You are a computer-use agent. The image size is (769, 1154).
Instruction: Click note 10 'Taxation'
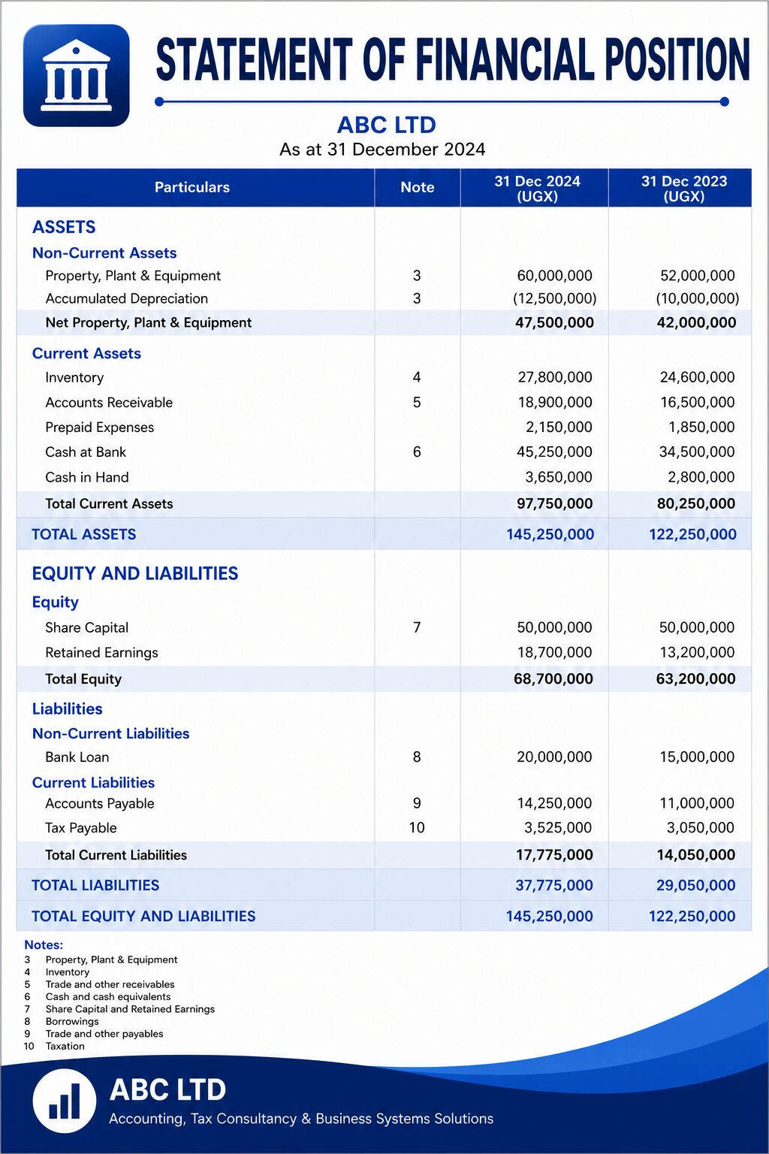pyautogui.click(x=65, y=1047)
